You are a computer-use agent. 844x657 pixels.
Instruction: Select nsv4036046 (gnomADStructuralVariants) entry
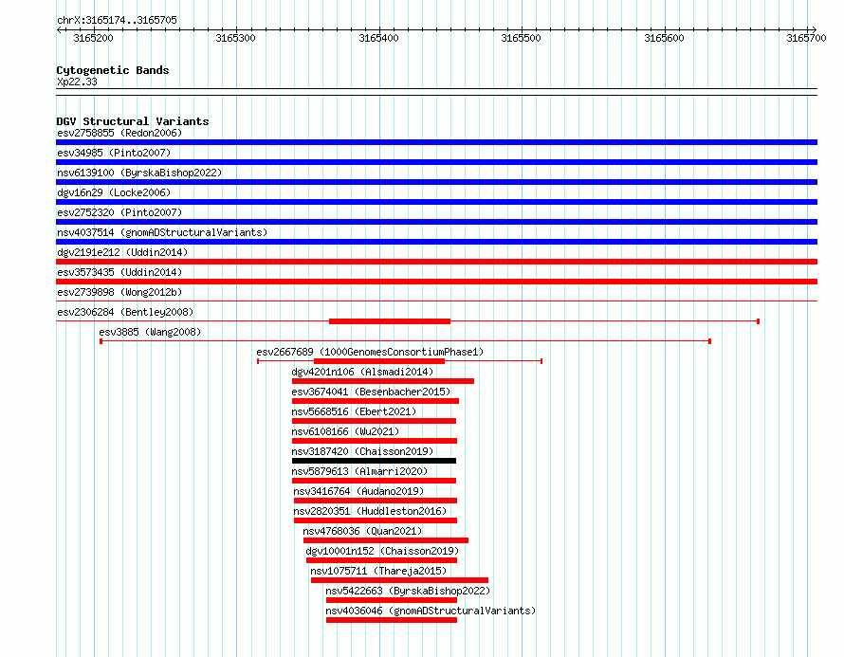click(431, 611)
